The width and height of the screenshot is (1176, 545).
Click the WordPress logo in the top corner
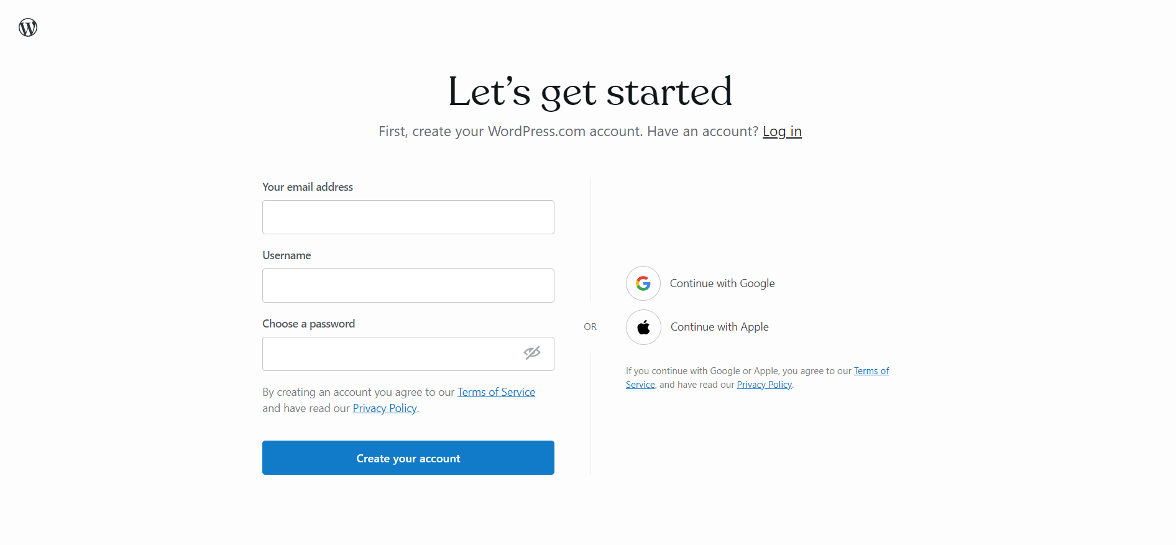pyautogui.click(x=27, y=27)
